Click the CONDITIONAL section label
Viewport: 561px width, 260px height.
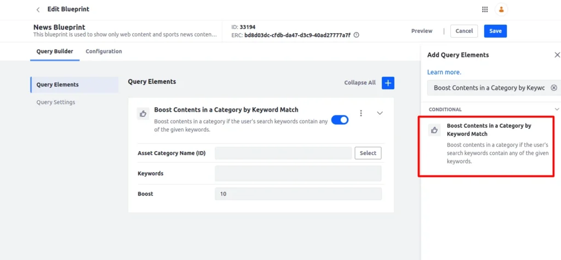click(445, 109)
